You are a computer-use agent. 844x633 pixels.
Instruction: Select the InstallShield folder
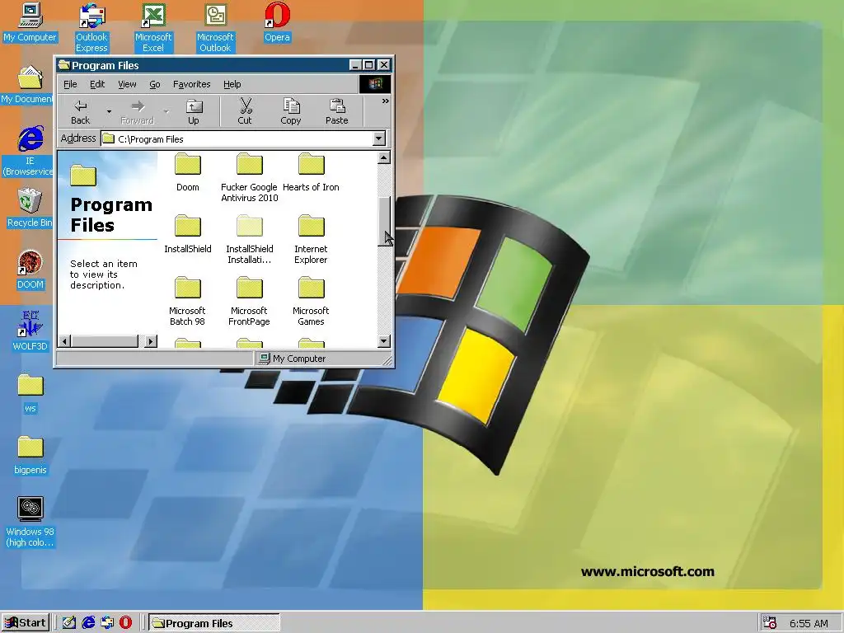click(188, 235)
